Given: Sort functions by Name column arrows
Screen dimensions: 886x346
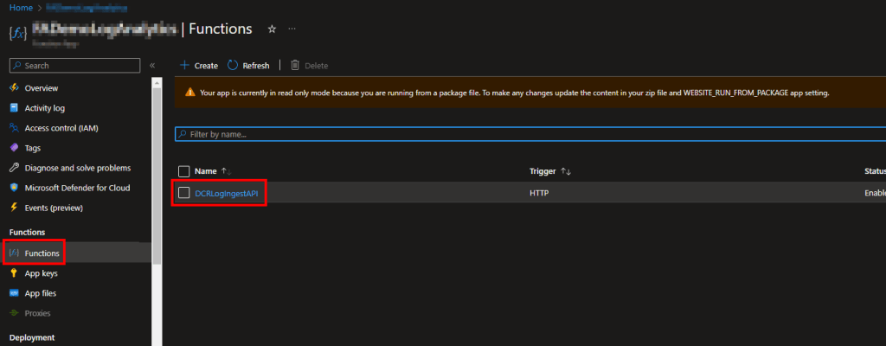Looking at the screenshot, I should point(226,171).
